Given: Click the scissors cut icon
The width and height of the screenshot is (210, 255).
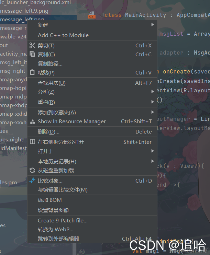Looking at the screenshot, I should click(x=32, y=45).
